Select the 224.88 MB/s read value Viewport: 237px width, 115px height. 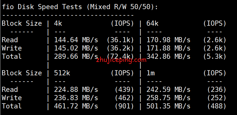[x=76, y=90]
